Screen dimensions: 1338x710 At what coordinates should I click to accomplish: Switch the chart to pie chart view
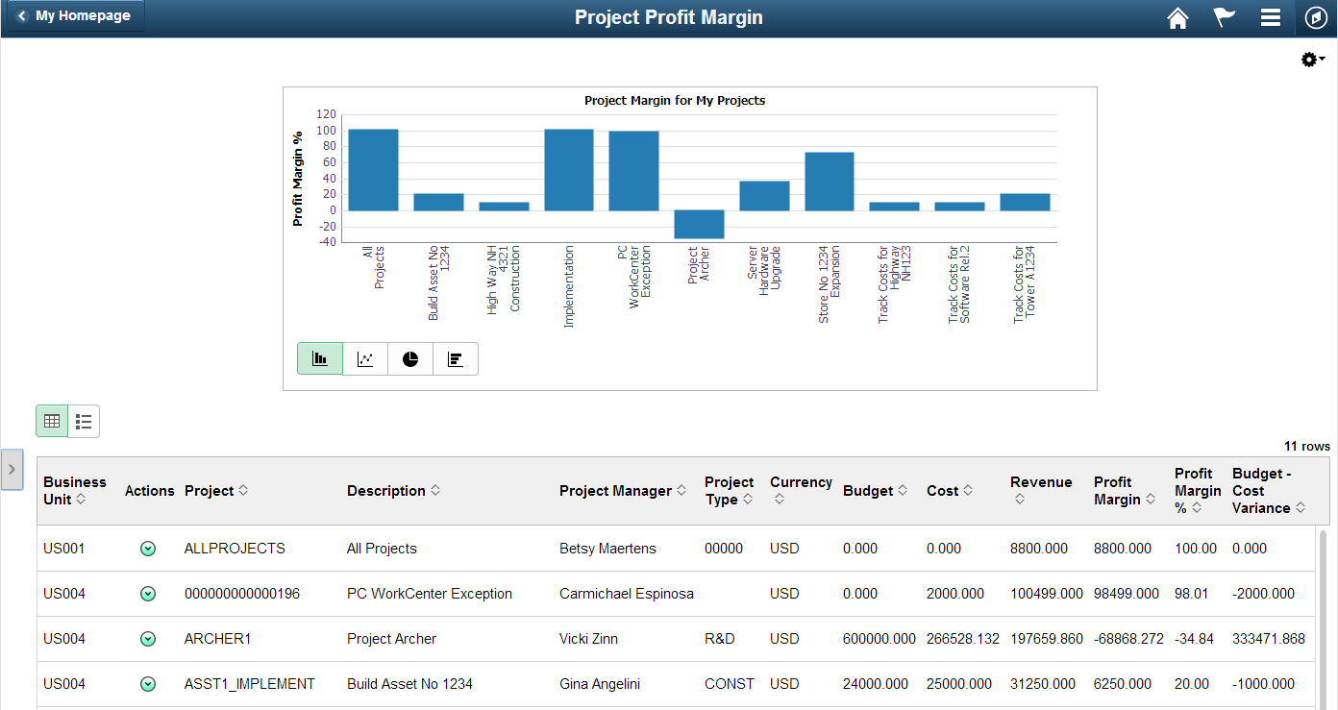point(410,358)
